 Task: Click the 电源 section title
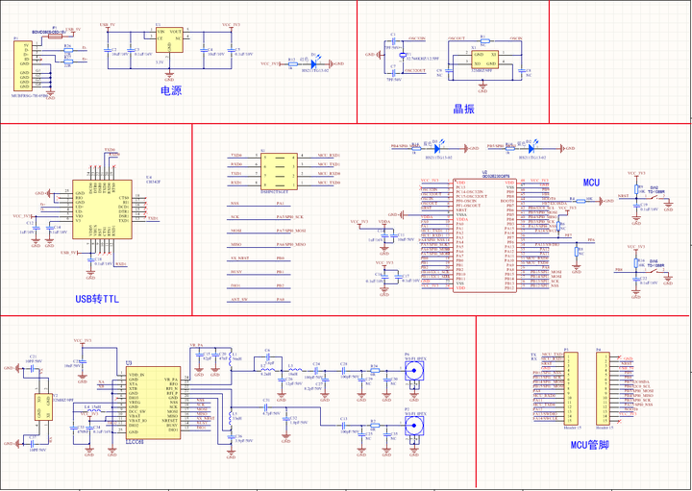point(171,91)
